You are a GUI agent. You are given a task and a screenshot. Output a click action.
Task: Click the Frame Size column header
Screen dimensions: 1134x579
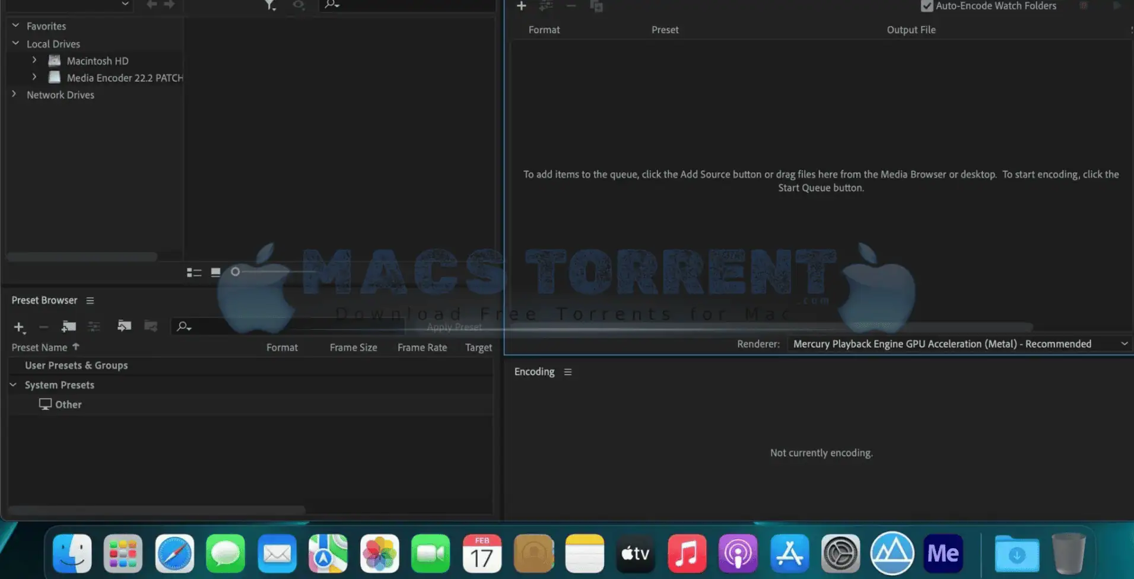point(353,348)
